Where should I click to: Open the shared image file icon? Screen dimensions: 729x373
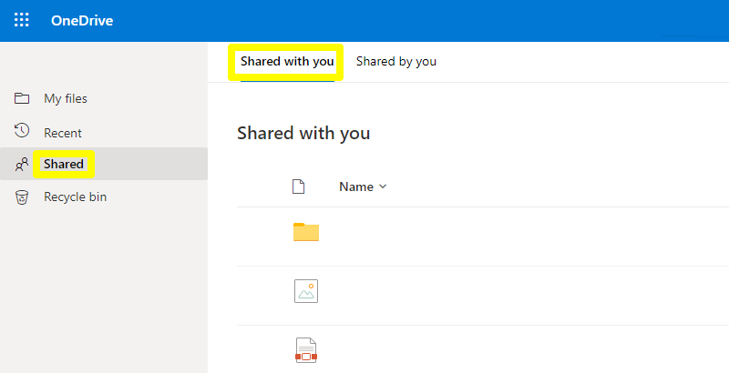306,291
